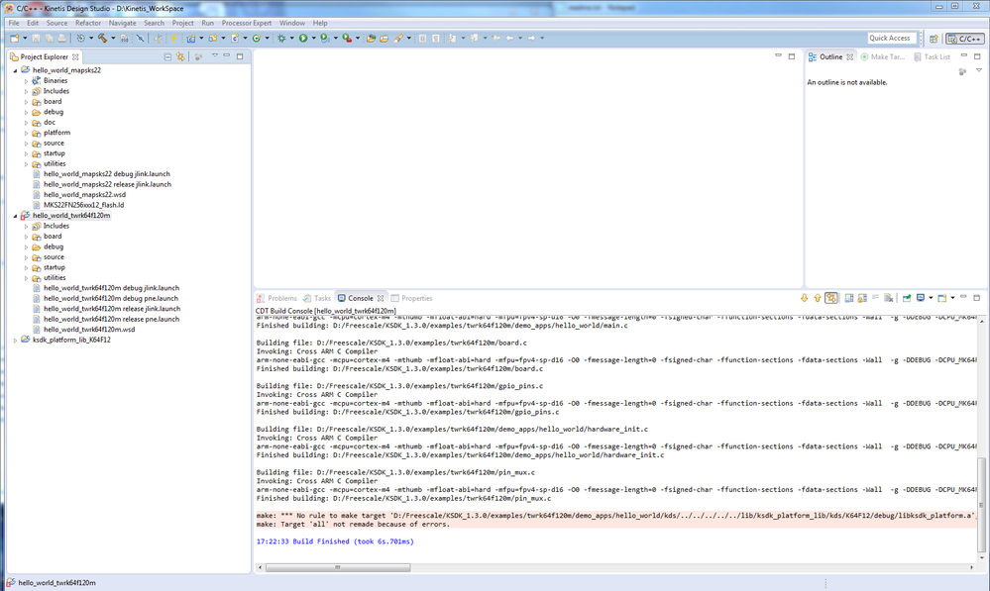Screen dimensions: 990x591
Task: Click the Display Selected Console monitor icon
Action: pos(921,298)
